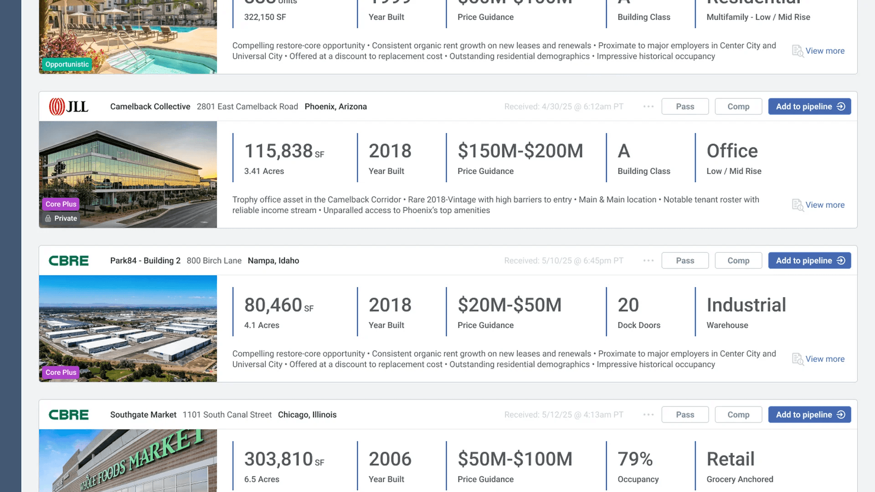The height and width of the screenshot is (492, 875).
Task: Click the address 800 Birch Lane
Action: coord(214,261)
